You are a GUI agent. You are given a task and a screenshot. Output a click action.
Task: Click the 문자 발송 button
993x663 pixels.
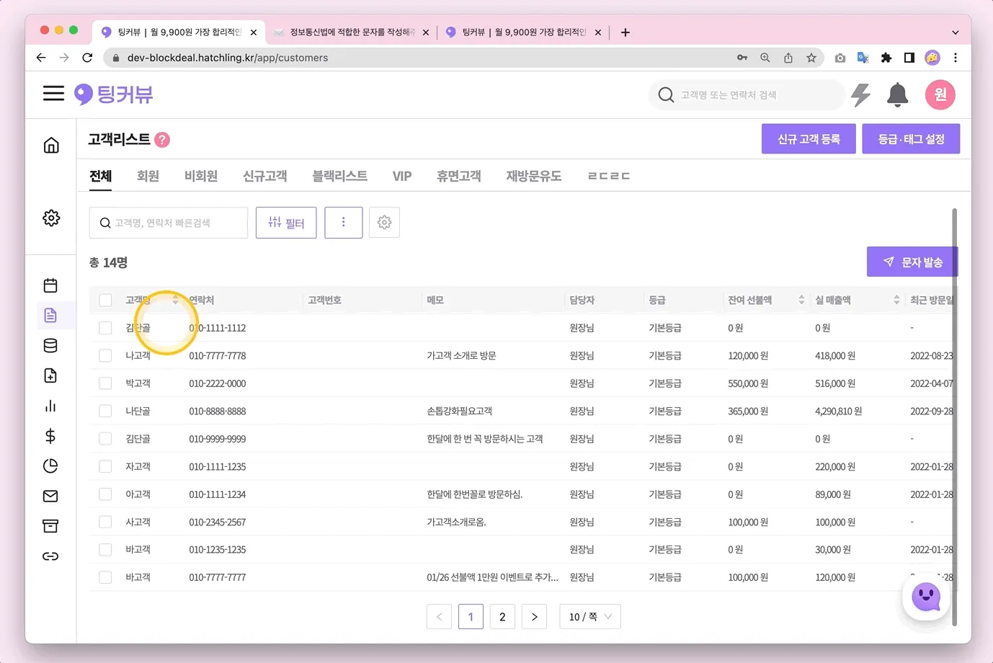(x=912, y=262)
